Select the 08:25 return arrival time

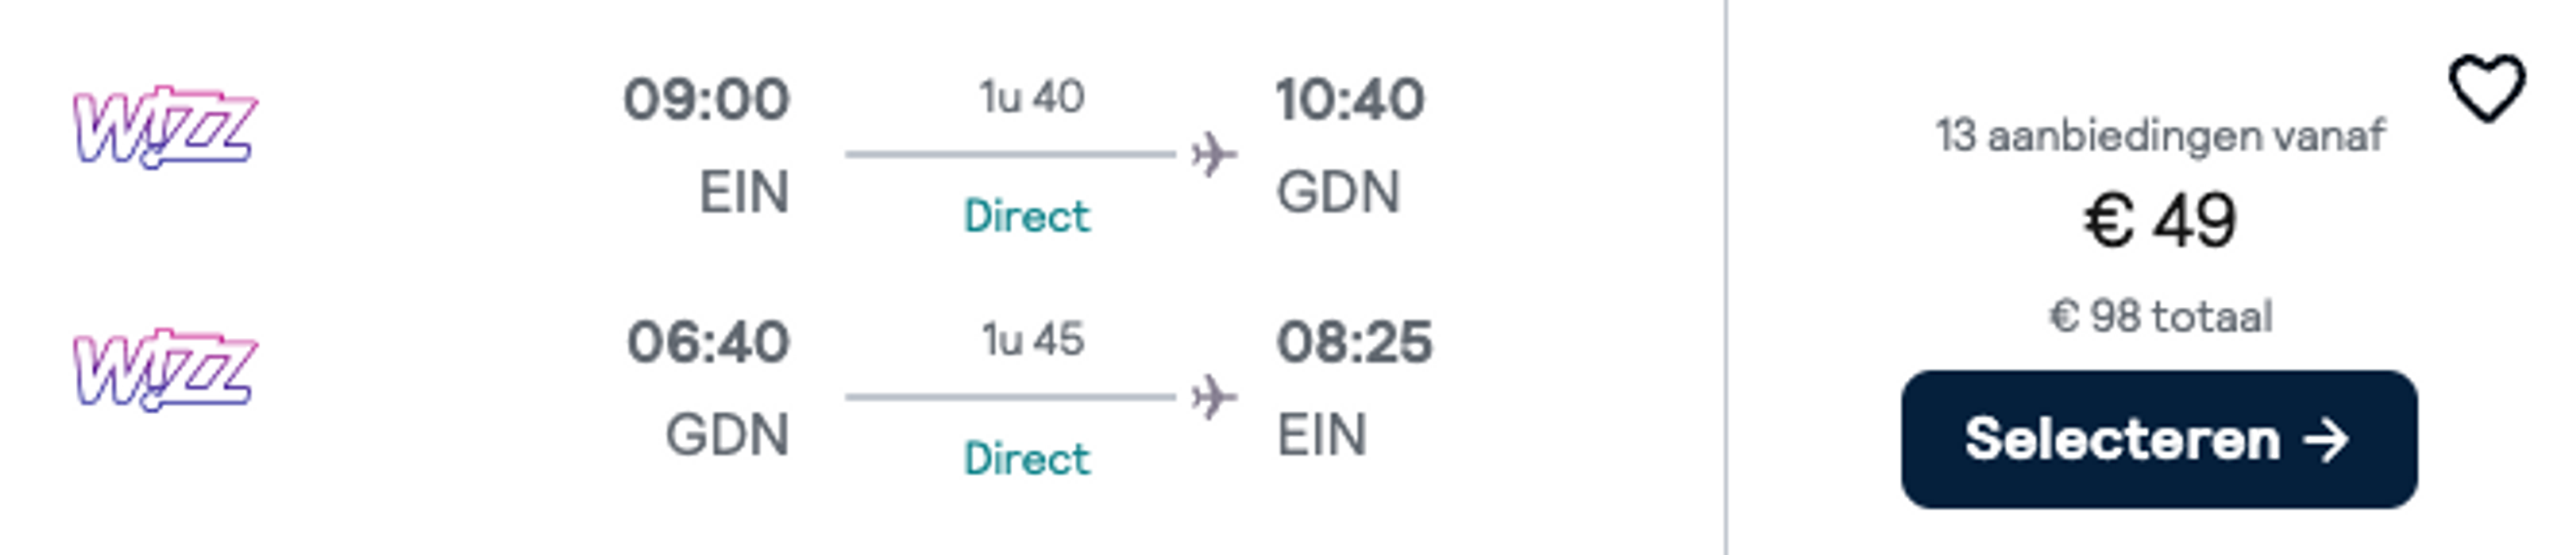(x=1354, y=342)
